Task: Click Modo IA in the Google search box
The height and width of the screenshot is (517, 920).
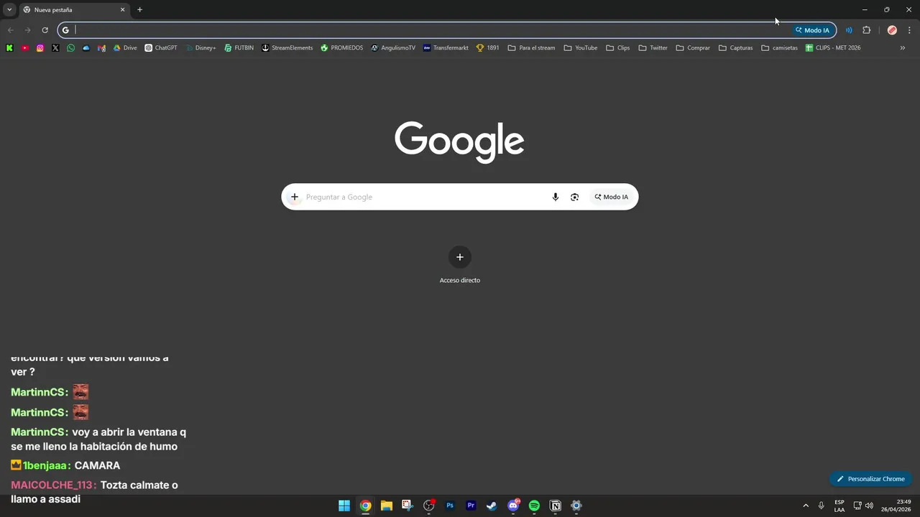Action: 612,197
